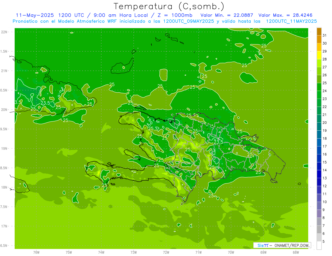Click the "Z = 1000mb" level label

pos(174,15)
